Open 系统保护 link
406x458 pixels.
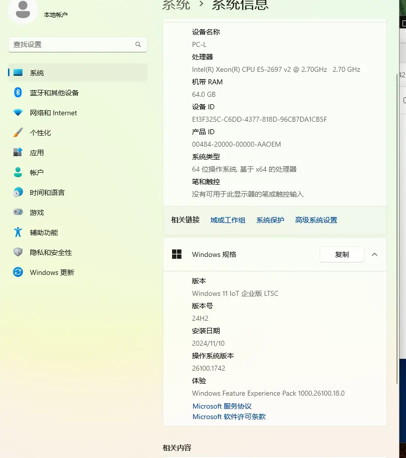[270, 220]
